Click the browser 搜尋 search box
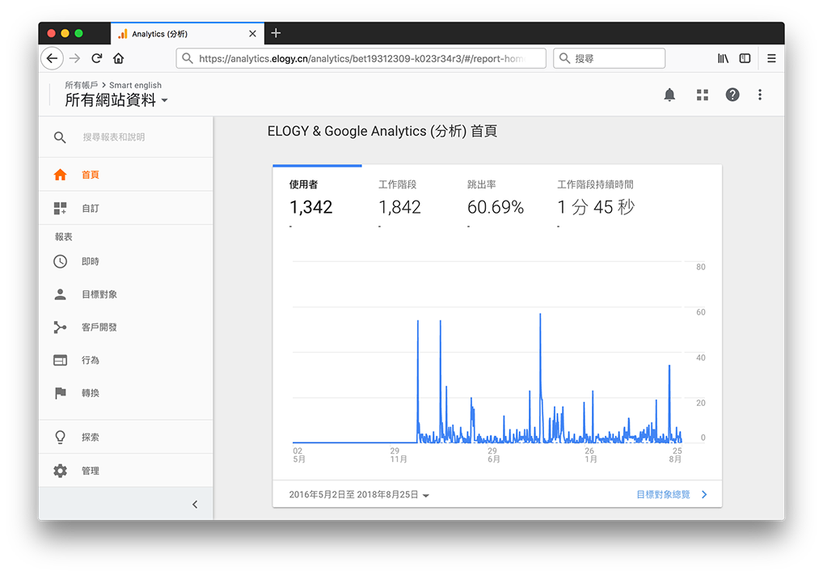The height and width of the screenshot is (575, 823). click(x=609, y=58)
